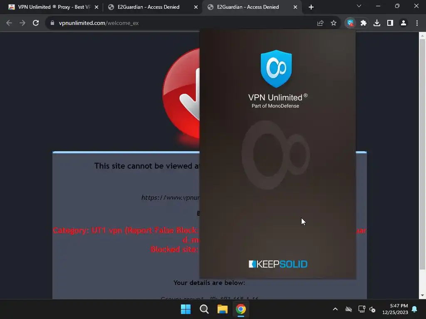Open a new browser tab
Image resolution: width=426 pixels, height=319 pixels.
point(311,7)
